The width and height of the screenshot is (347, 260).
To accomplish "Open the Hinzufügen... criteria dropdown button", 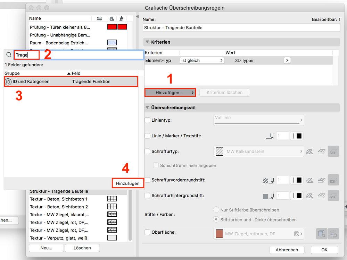I will [170, 93].
